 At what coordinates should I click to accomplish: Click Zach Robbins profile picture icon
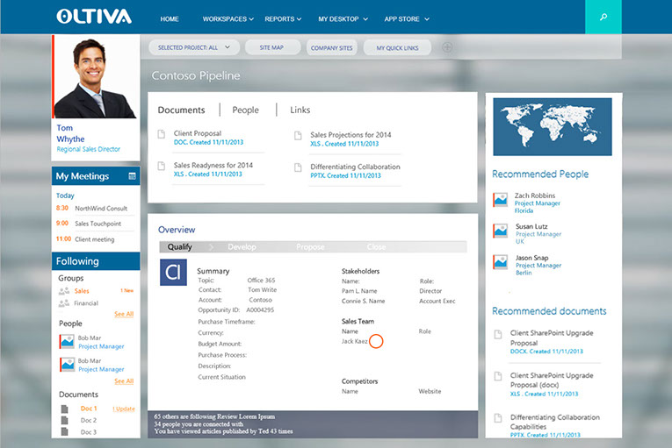[500, 200]
